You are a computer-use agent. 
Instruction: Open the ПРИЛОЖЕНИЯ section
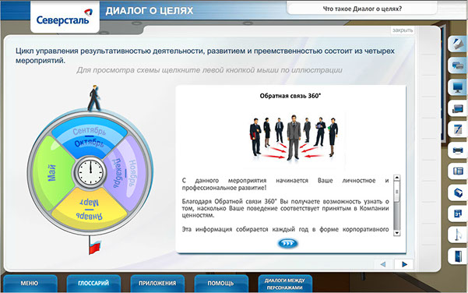(x=157, y=283)
